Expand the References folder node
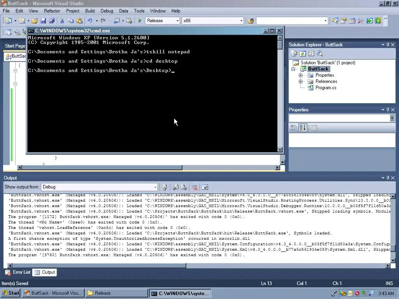399x299 pixels. (300, 81)
